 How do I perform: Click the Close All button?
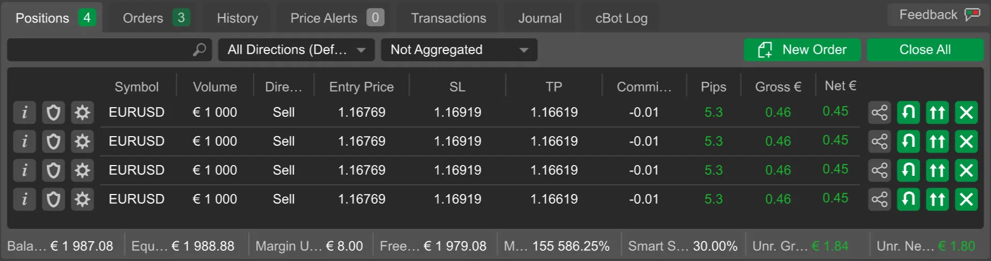click(x=925, y=50)
